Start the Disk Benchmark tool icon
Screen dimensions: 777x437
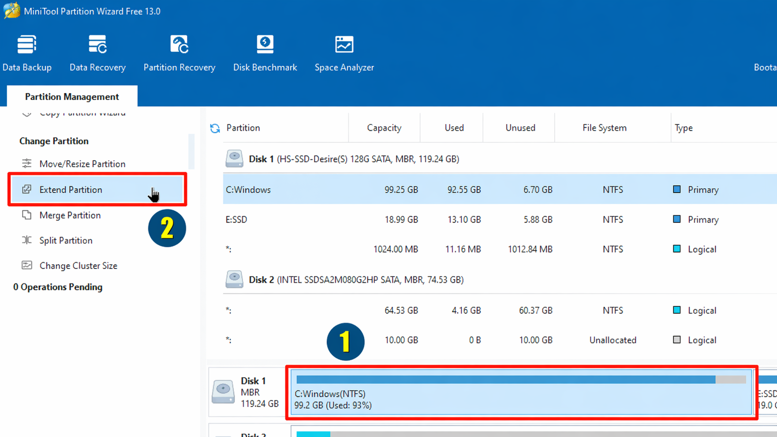pyautogui.click(x=265, y=44)
